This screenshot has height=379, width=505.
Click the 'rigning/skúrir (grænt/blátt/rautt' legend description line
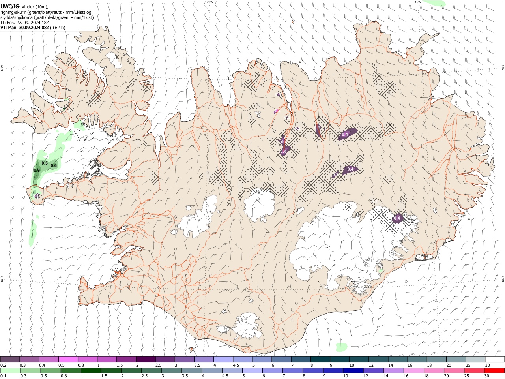point(46,12)
